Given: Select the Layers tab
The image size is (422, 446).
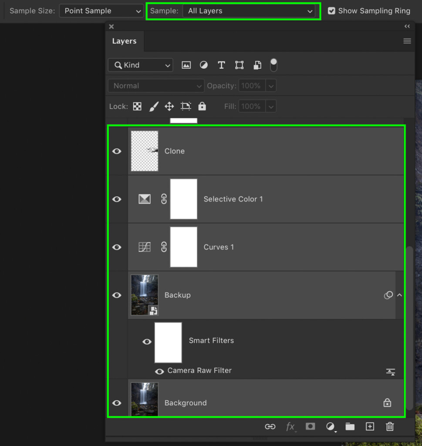Looking at the screenshot, I should (x=124, y=41).
